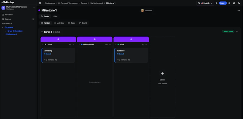Click the TO DO grey status dot
Image resolution: width=243 pixels, height=119 pixels.
click(45, 44)
